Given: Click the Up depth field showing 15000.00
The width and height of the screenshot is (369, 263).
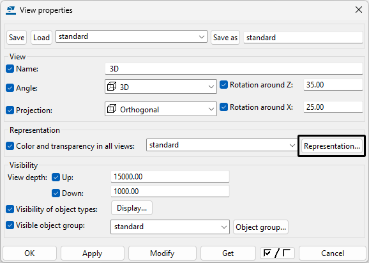Looking at the screenshot, I should coord(170,177).
